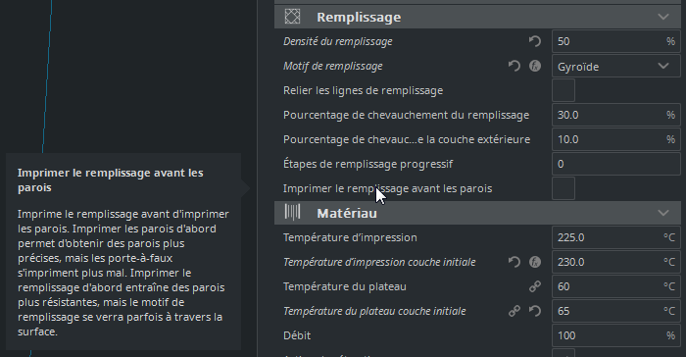
Task: Reset Motif de remplissage value
Action: 514,66
